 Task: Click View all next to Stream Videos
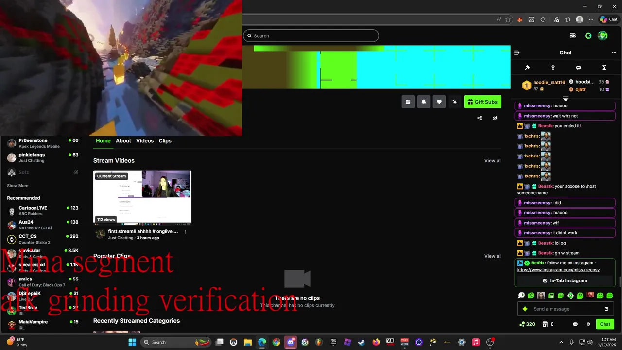pos(493,161)
